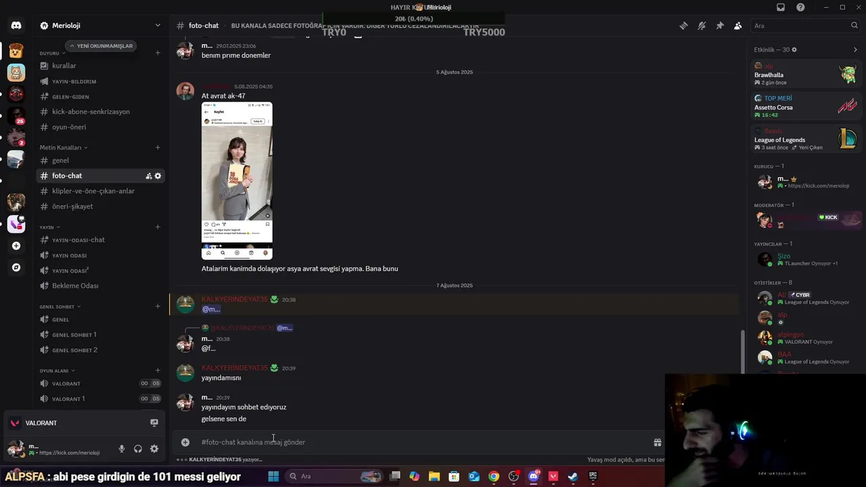Join the VALORANT 1 voice channel

100,399
